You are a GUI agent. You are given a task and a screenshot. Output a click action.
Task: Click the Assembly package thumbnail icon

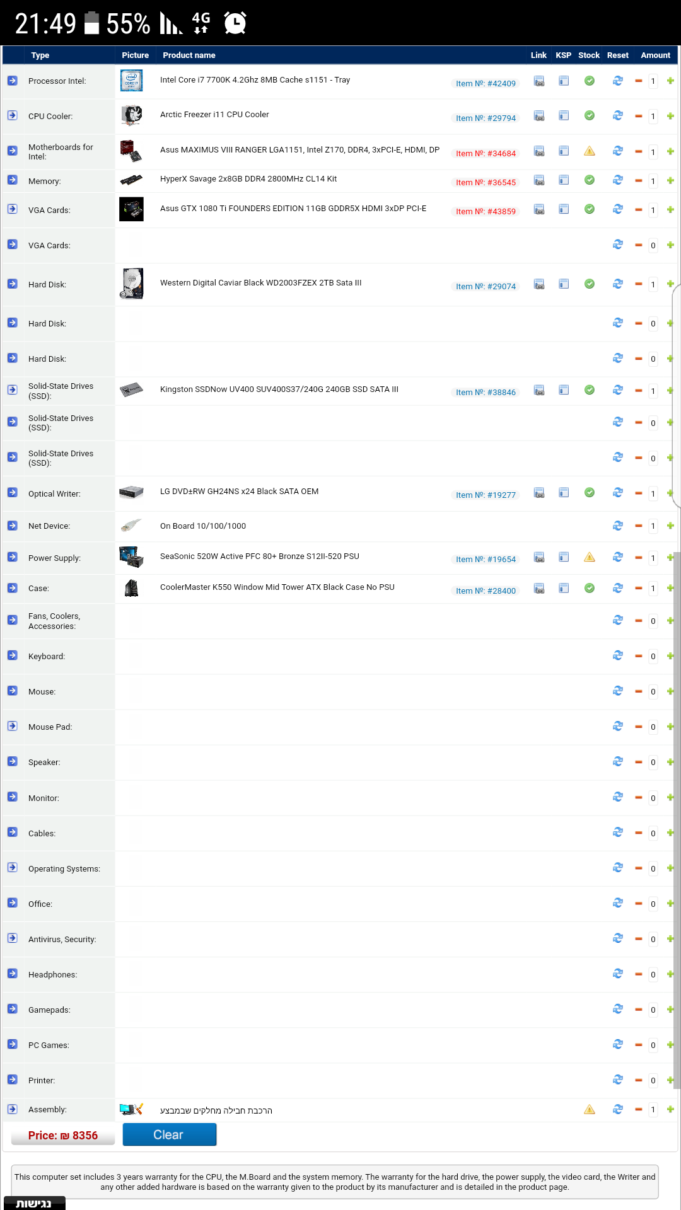pos(131,1109)
